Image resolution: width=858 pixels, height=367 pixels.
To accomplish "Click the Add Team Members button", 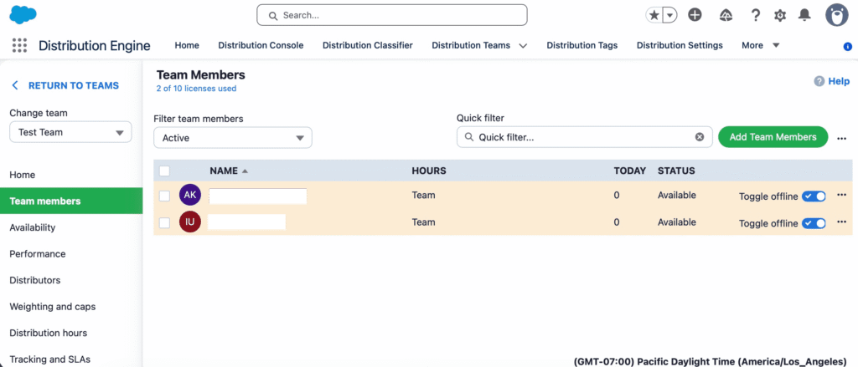I will 773,136.
